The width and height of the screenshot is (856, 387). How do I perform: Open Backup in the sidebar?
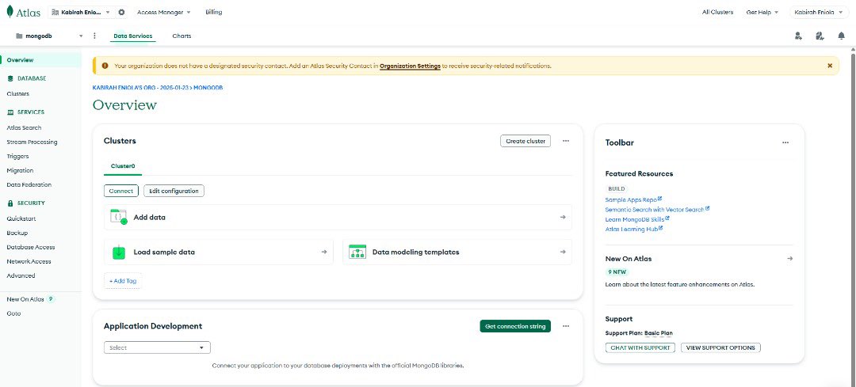pos(17,233)
